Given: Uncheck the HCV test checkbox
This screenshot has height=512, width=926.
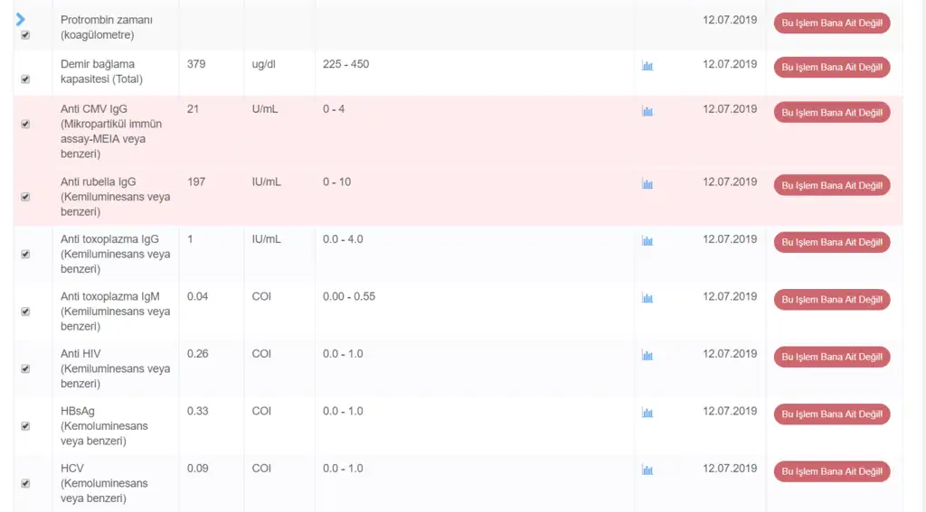Looking at the screenshot, I should pos(25,483).
